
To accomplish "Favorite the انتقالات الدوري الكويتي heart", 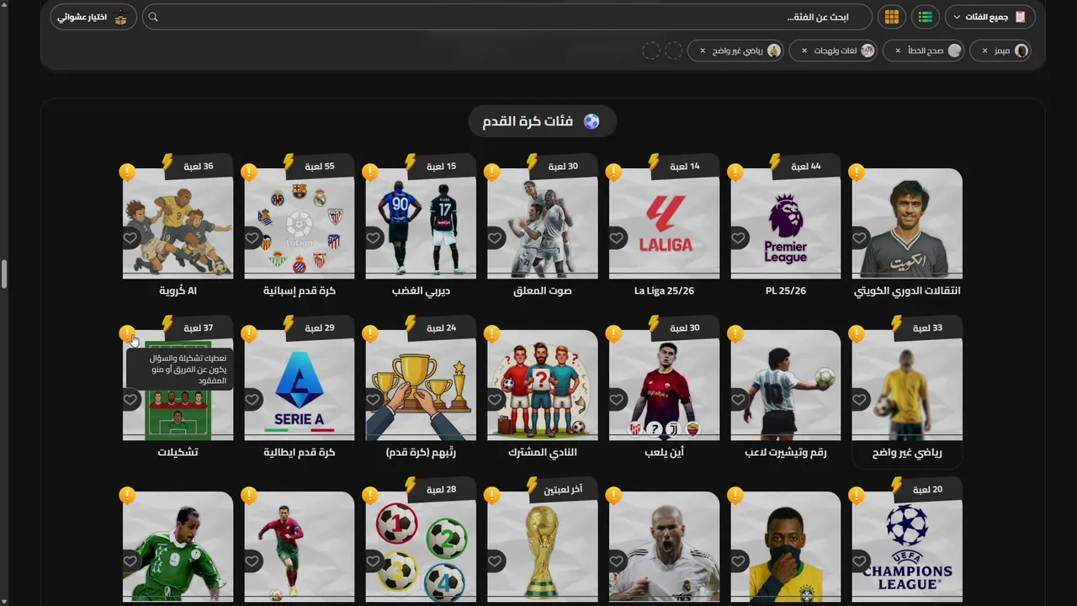I will coord(859,238).
